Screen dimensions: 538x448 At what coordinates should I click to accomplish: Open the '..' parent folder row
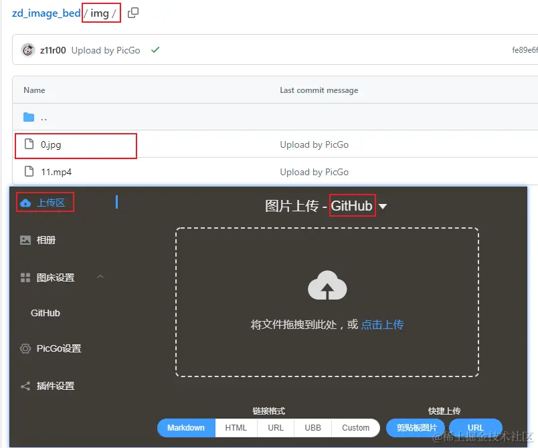click(x=275, y=117)
